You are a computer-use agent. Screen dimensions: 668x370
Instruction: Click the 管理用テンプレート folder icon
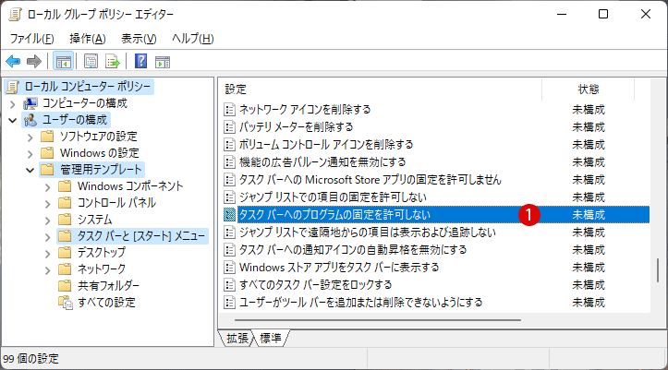click(x=47, y=170)
